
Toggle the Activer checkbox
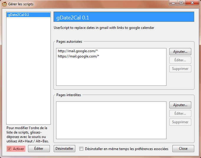coord(9,149)
